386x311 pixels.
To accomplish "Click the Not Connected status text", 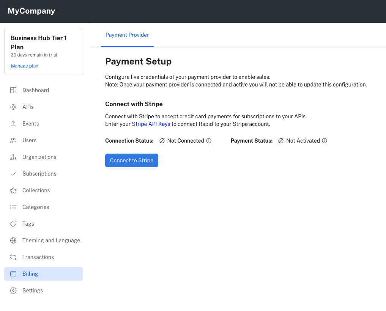I will [186, 141].
